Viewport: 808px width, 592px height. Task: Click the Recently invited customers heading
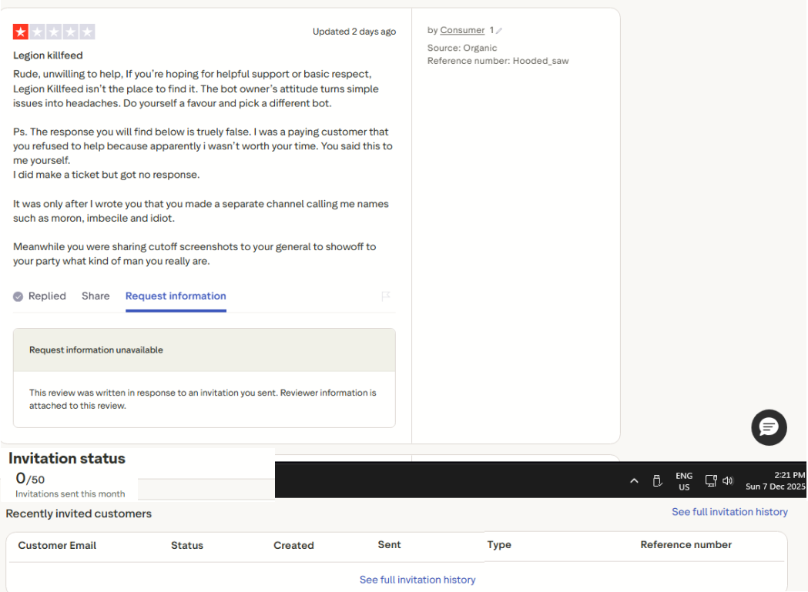(x=79, y=513)
